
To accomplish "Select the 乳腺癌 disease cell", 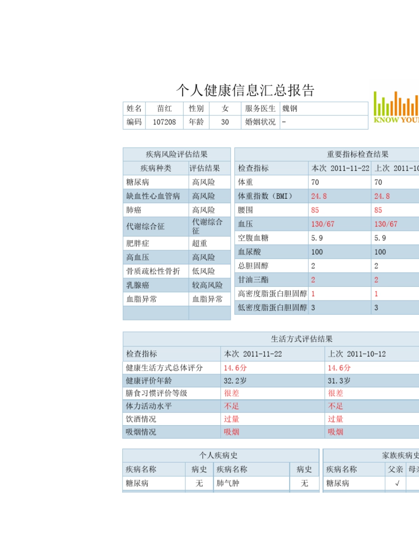I will (156, 285).
